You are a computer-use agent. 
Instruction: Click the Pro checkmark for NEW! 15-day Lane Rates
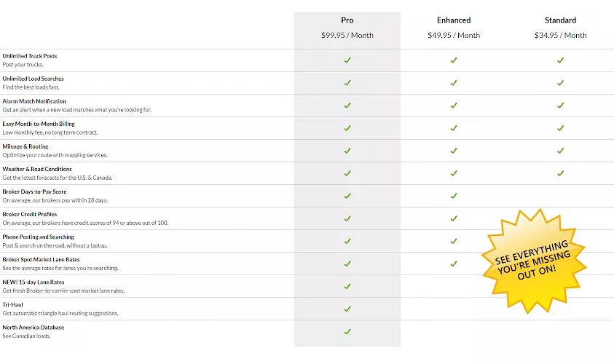[x=347, y=287]
